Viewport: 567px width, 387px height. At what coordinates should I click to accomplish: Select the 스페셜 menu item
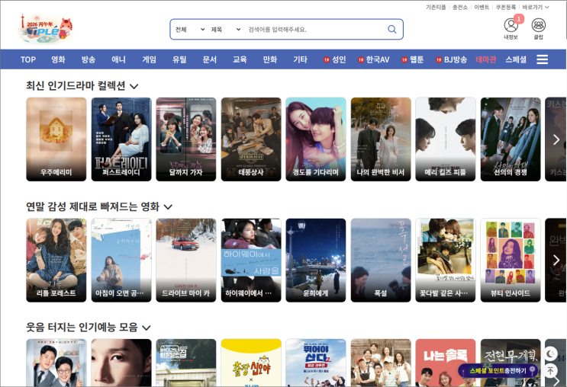tap(516, 59)
